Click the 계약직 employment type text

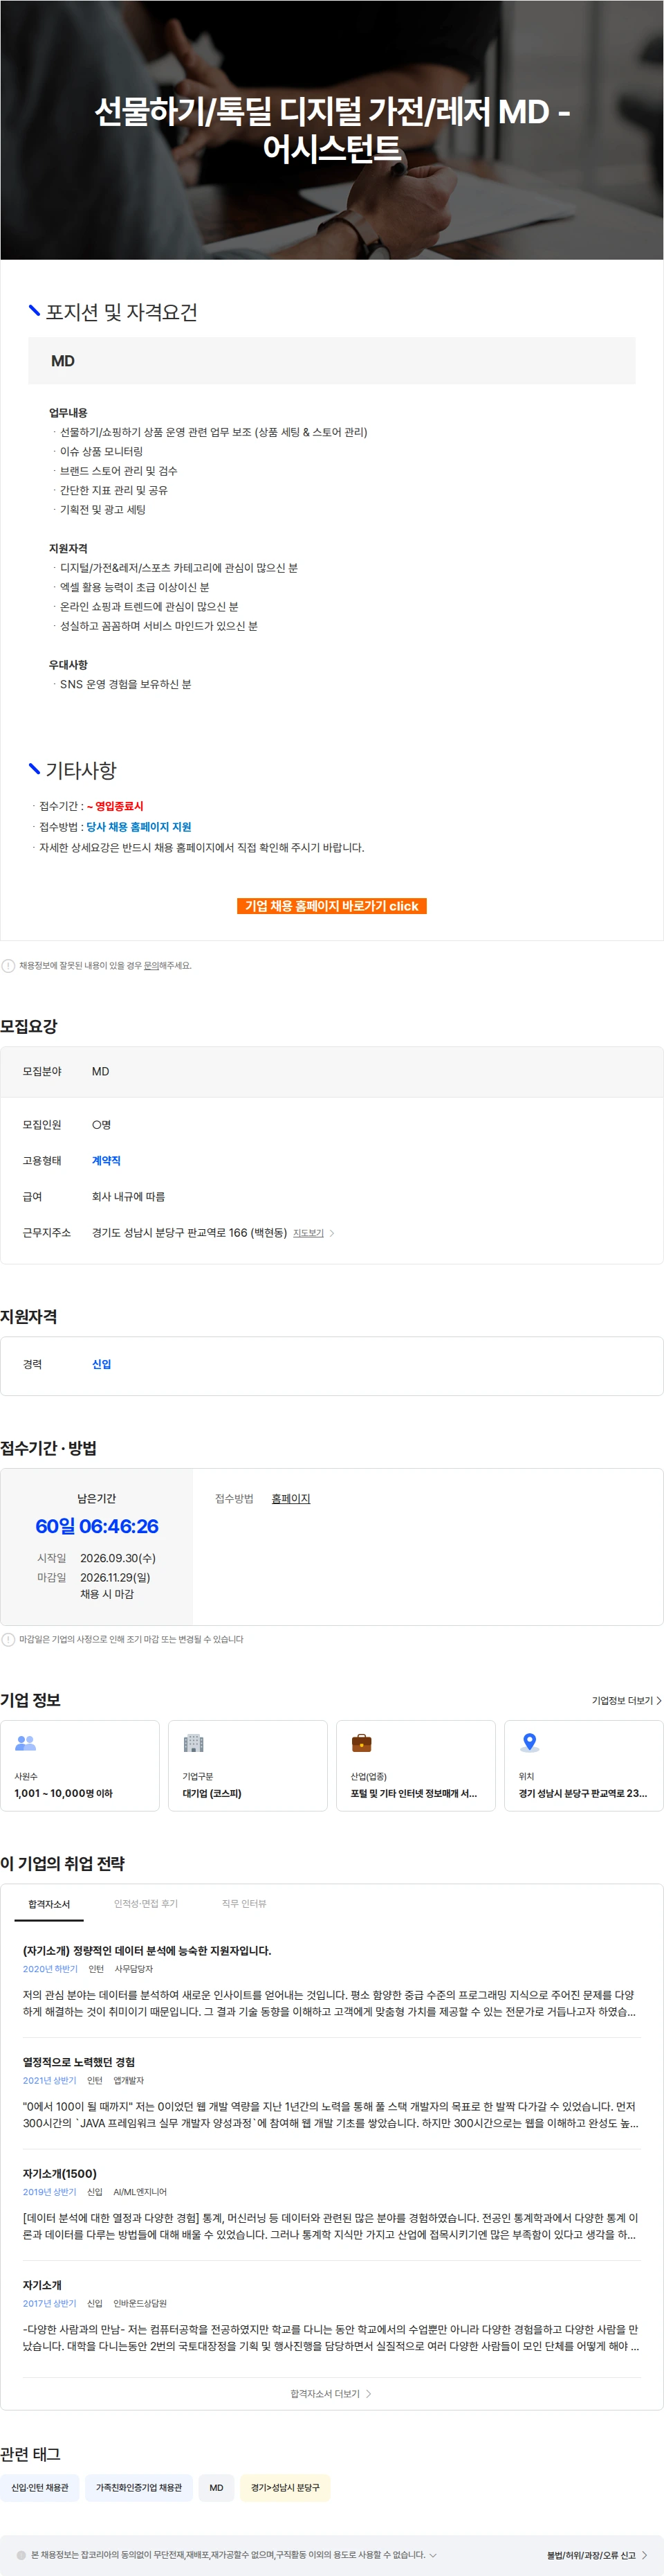click(106, 1161)
